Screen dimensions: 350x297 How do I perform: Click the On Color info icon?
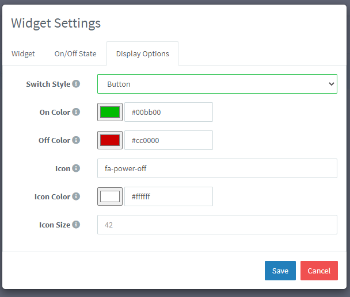click(77, 112)
